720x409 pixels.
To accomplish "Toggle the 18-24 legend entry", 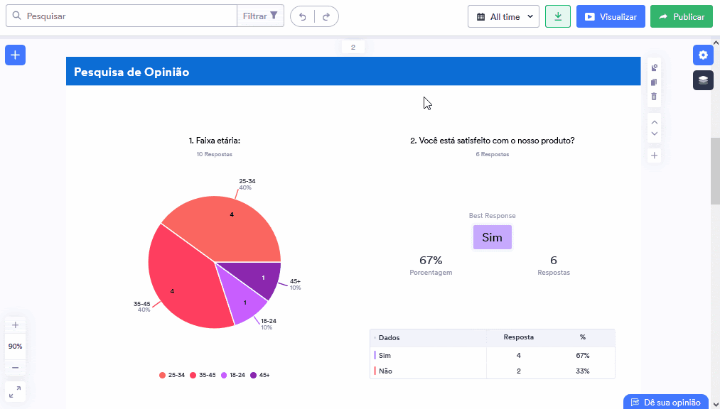I will coord(233,375).
